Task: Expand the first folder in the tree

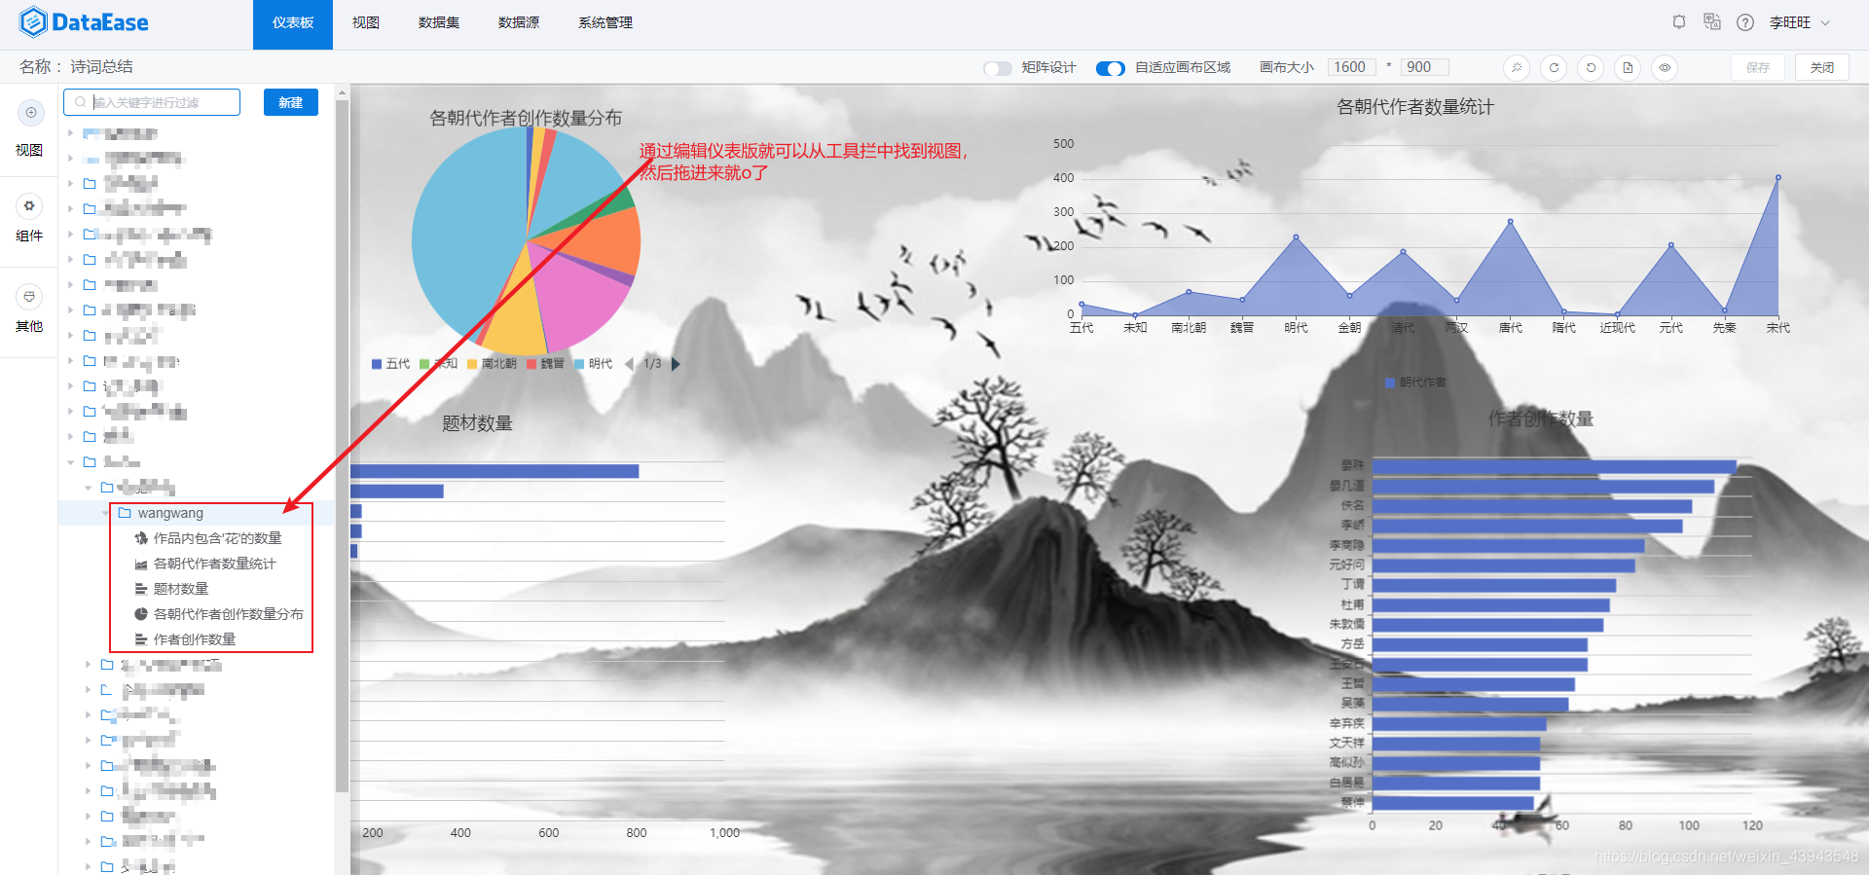Action: [70, 132]
